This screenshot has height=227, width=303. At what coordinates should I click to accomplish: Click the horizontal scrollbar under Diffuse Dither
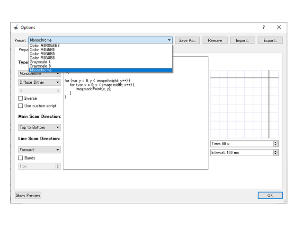[x=39, y=91]
